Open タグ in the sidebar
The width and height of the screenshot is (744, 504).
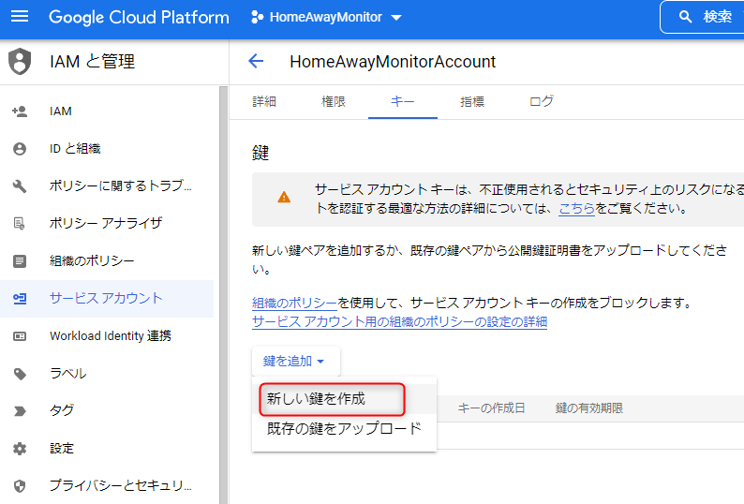pos(107,411)
